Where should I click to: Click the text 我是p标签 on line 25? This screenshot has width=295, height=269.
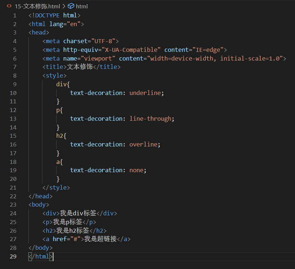tap(67, 222)
